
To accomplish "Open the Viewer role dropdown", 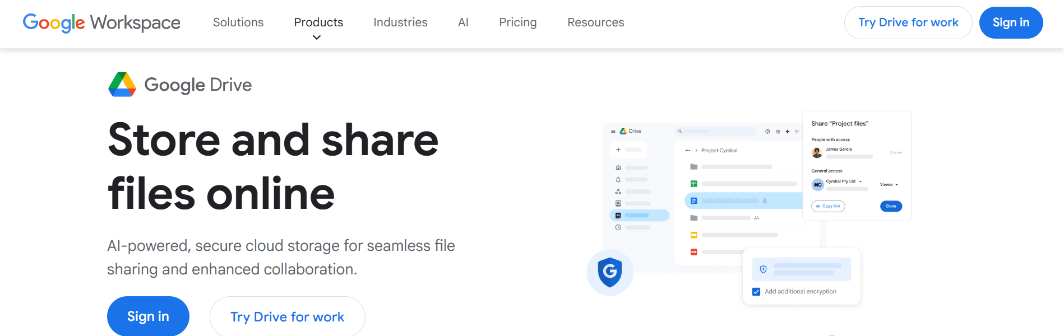I will [x=889, y=184].
